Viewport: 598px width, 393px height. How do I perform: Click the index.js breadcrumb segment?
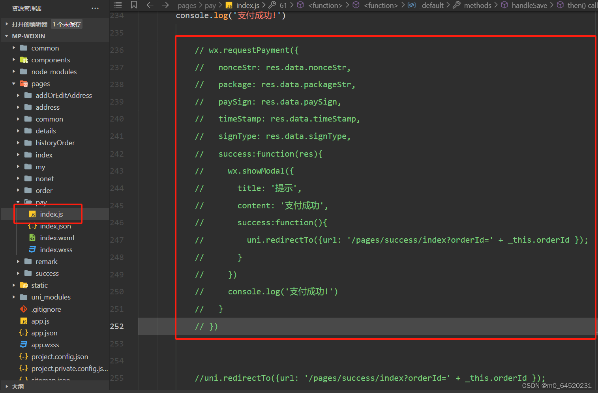coord(247,6)
